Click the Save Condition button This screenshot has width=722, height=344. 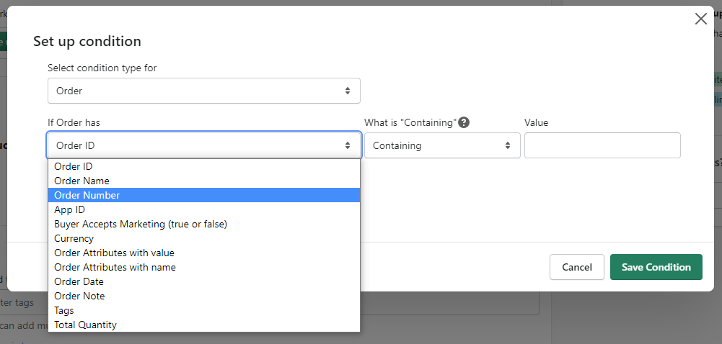[656, 267]
